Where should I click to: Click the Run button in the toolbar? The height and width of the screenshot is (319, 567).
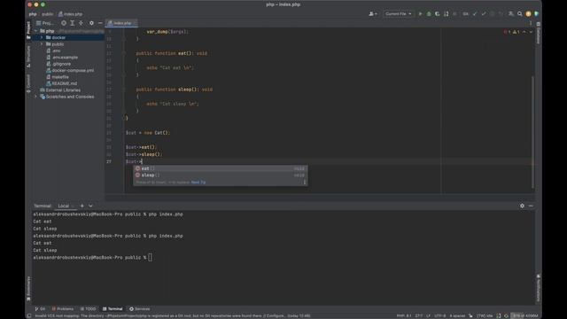(x=420, y=14)
